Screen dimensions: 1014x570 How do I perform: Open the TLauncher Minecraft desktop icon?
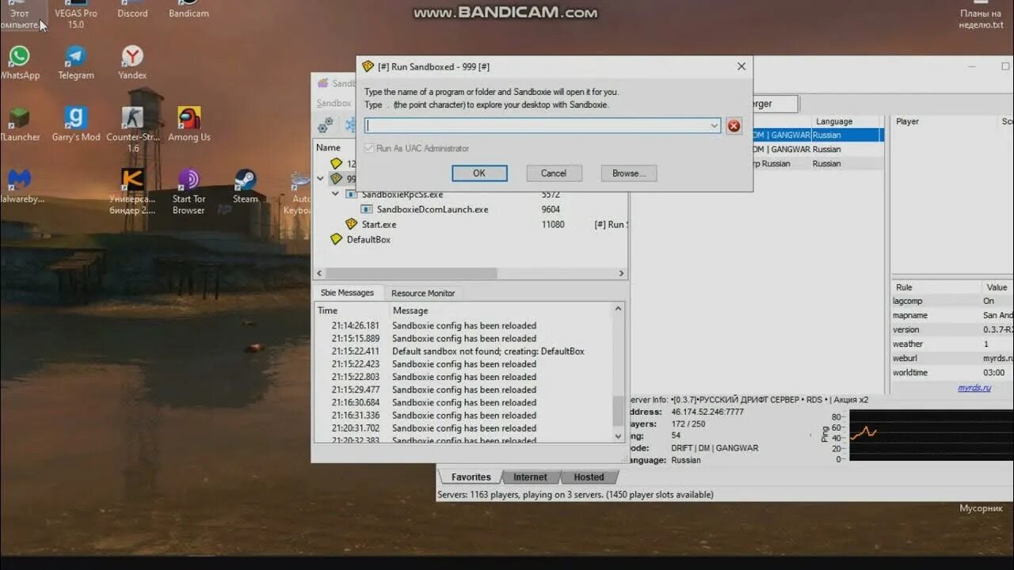pos(19,124)
